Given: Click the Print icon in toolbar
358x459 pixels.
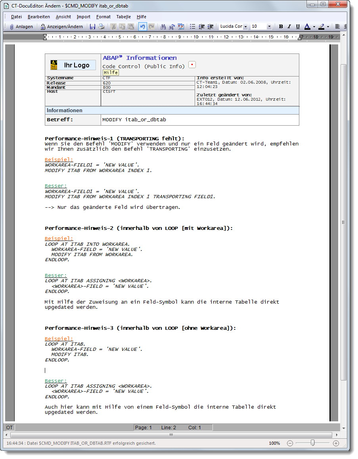Looking at the screenshot, I should [x=101, y=27].
